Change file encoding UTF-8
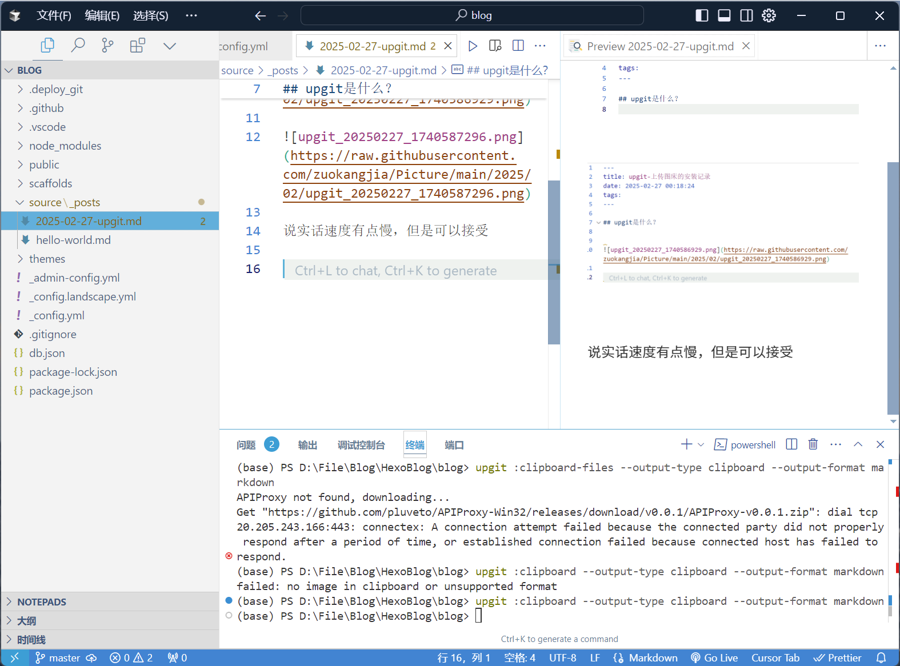This screenshot has height=666, width=900. [x=563, y=657]
